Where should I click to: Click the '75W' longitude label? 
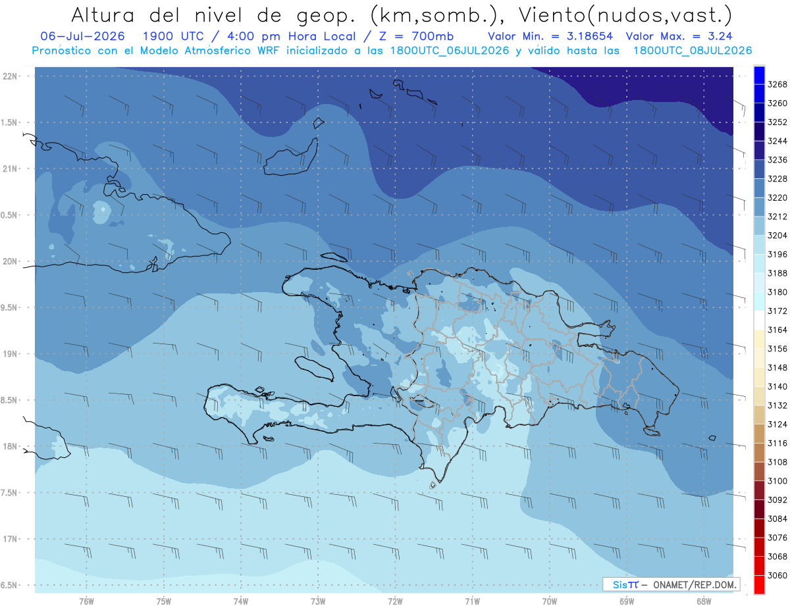(164, 601)
